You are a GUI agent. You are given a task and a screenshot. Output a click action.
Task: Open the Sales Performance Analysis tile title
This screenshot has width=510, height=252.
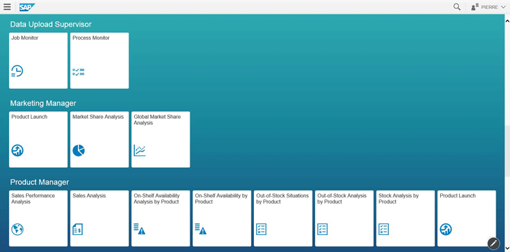coord(33,199)
